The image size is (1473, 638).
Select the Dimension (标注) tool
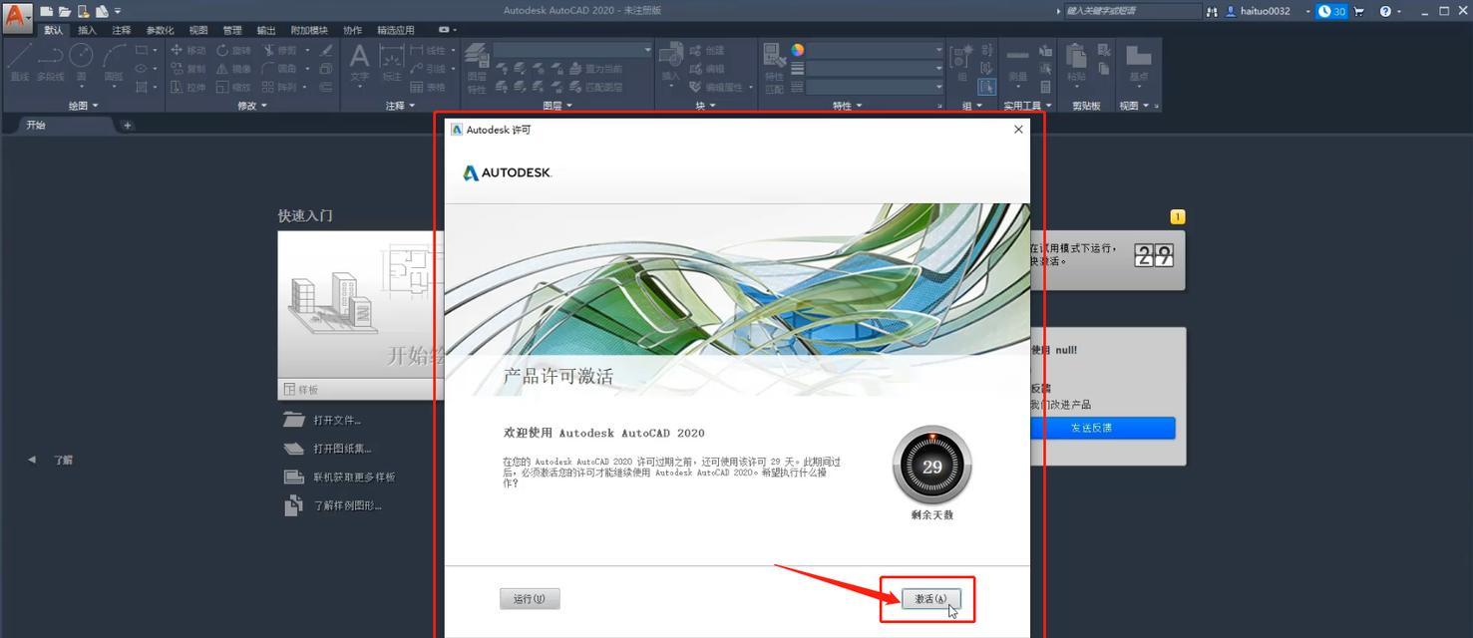(x=392, y=63)
